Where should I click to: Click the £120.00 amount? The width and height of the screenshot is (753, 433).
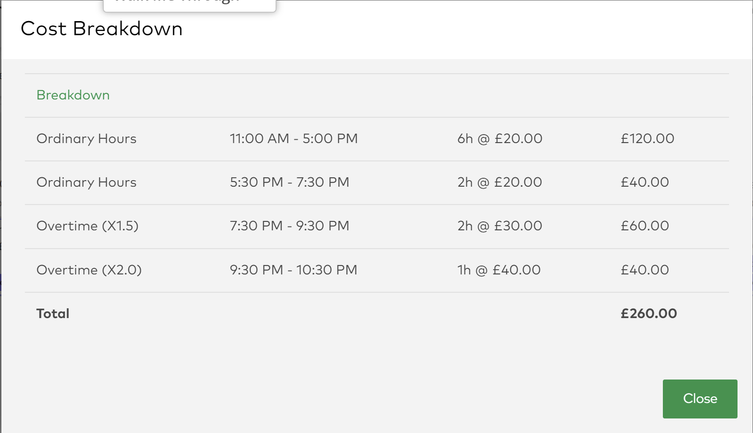647,138
